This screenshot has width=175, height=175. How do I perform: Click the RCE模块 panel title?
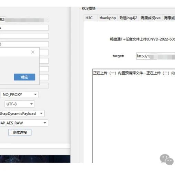click(88, 9)
